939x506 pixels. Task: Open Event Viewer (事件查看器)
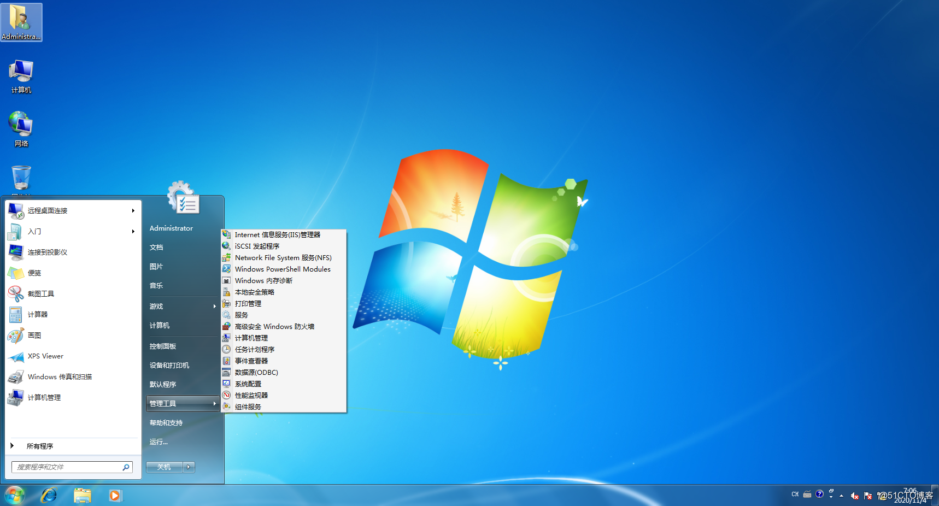tap(284, 361)
